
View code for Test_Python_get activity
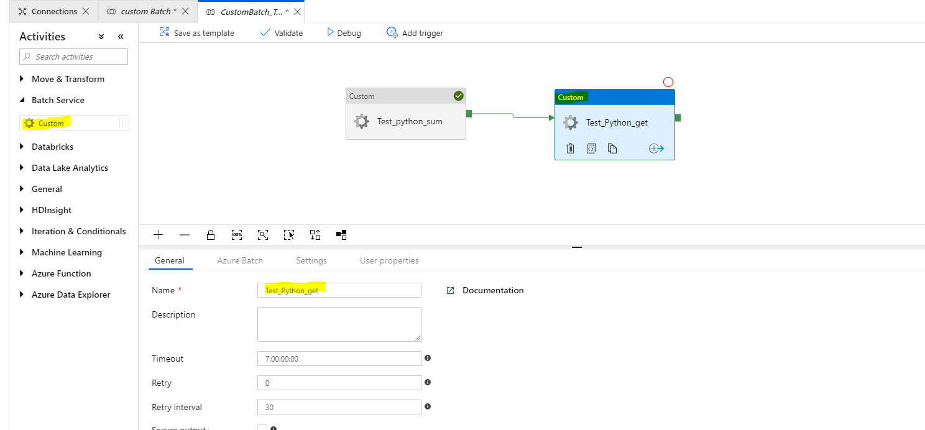[591, 148]
